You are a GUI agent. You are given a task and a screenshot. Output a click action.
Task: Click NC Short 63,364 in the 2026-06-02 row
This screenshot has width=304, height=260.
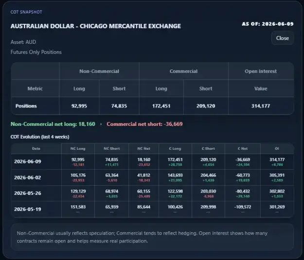pyautogui.click(x=112, y=175)
